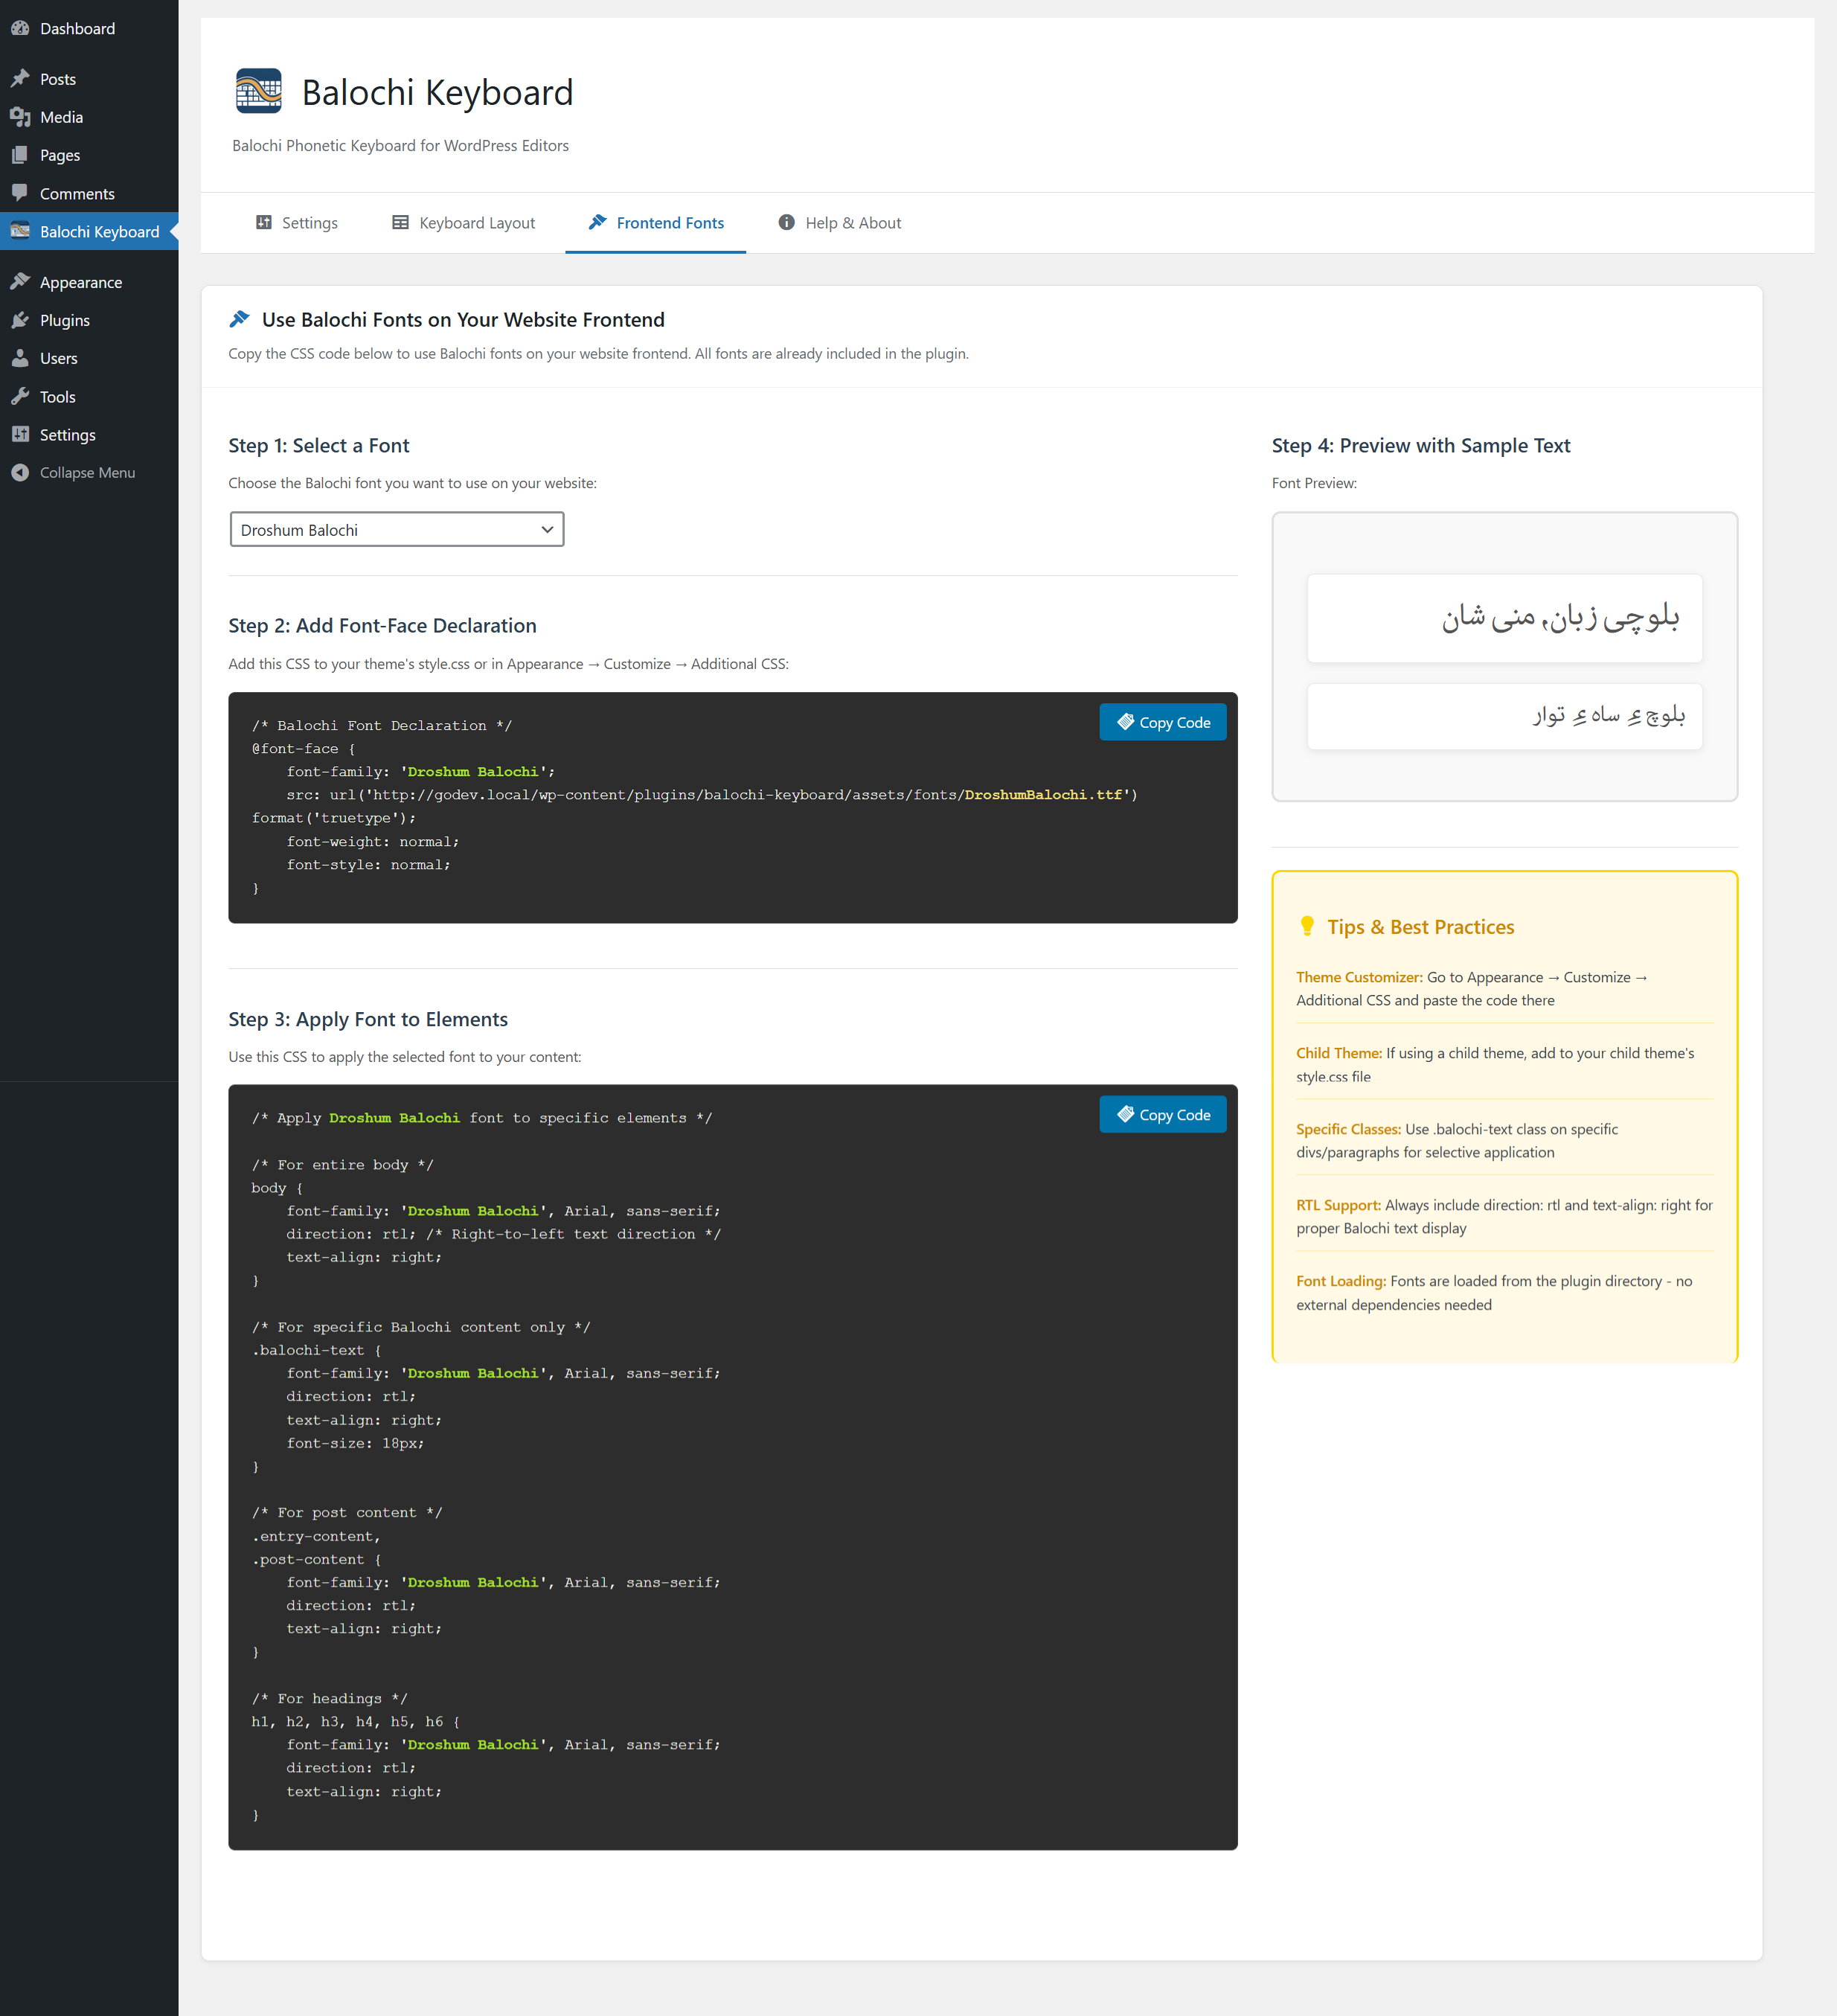Collapse the admin sidebar menu
Image resolution: width=1837 pixels, height=2016 pixels.
point(89,472)
